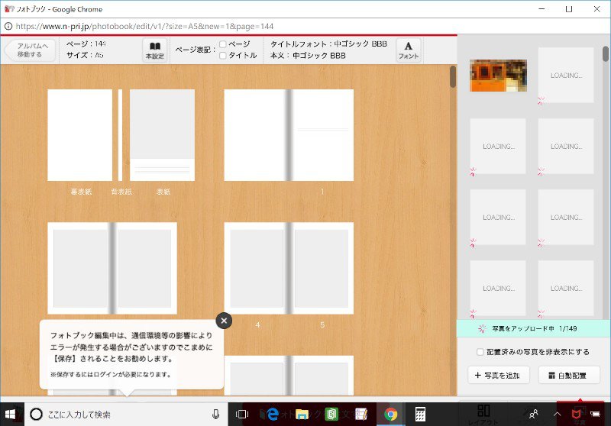
Task: Open the 本設定 book settings icon
Action: click(155, 50)
